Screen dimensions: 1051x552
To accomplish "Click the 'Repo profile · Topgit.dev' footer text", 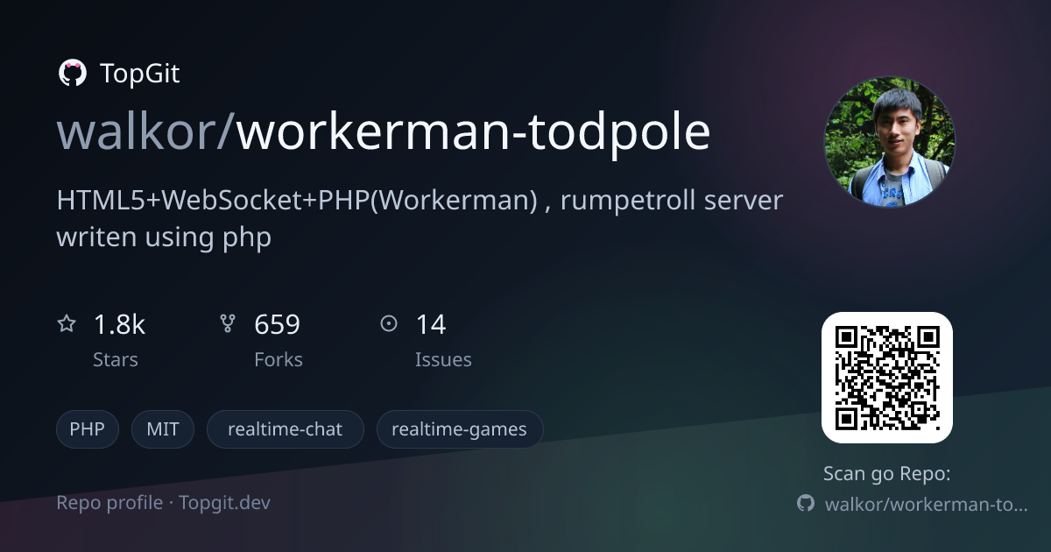I will [164, 503].
